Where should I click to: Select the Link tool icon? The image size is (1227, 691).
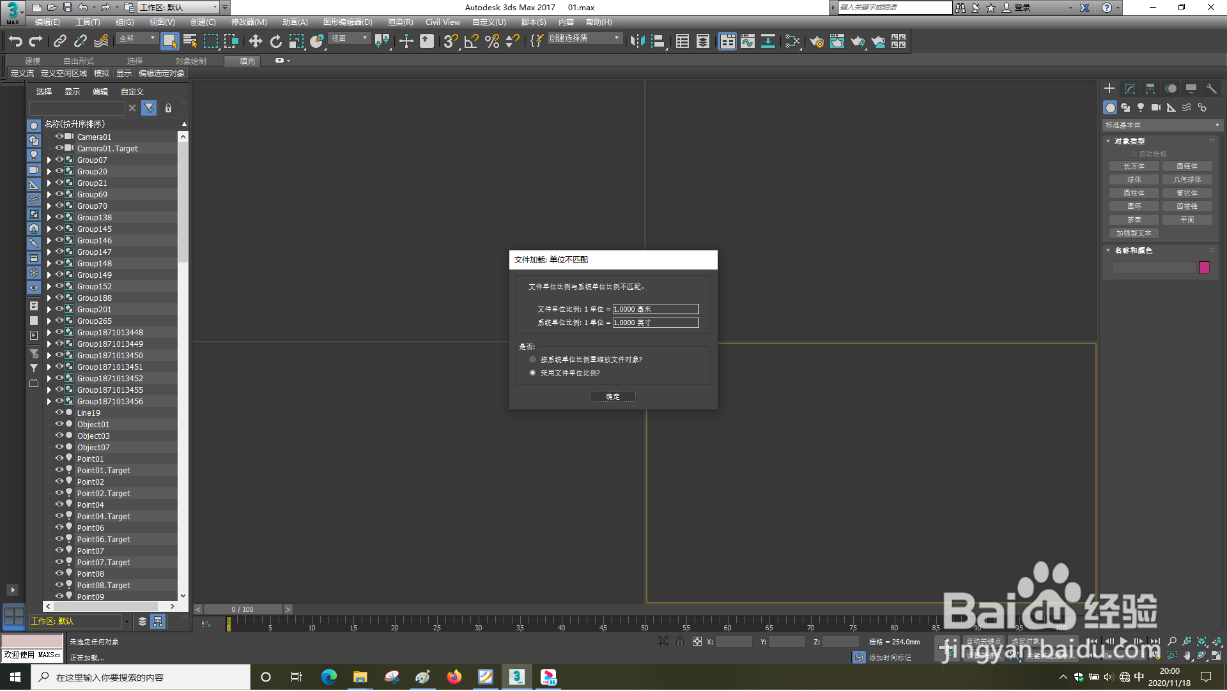click(60, 42)
